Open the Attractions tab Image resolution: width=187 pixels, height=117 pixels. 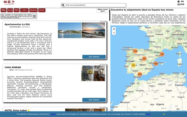tap(34, 10)
